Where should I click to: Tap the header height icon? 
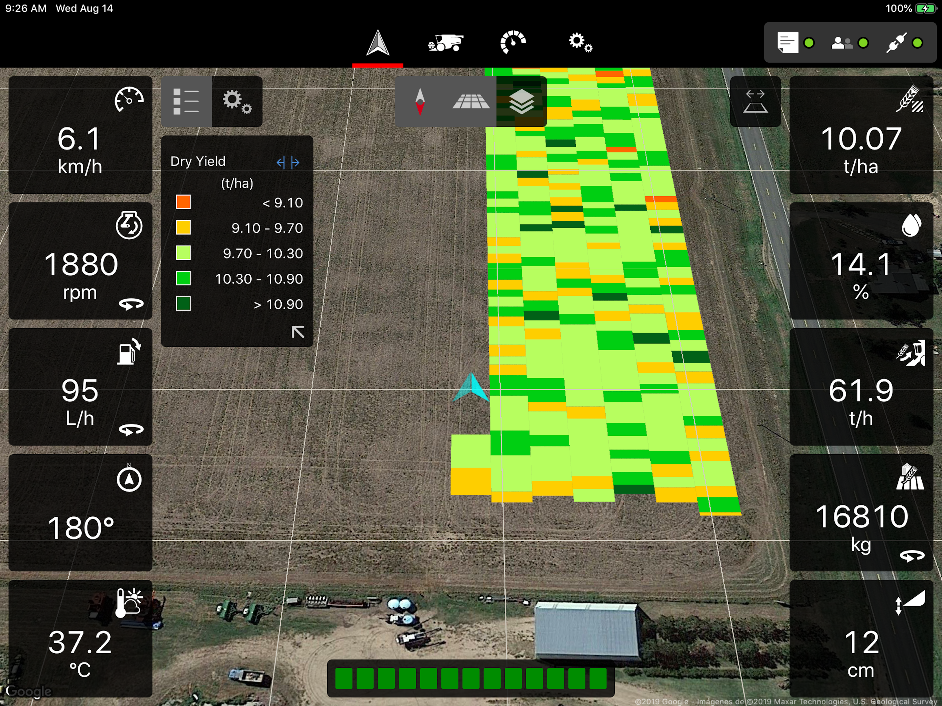coord(911,603)
